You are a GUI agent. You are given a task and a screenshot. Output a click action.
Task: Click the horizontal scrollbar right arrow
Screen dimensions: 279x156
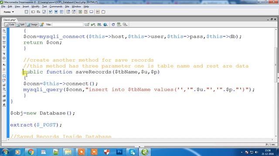272,140
